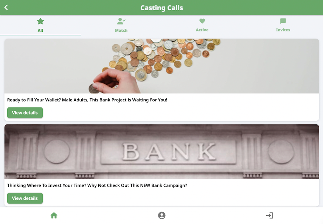This screenshot has height=224, width=323.
Task: Go back using the header arrow
Action: 6,8
